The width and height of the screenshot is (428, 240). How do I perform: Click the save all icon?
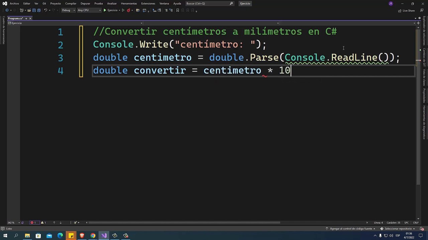pos(39,10)
